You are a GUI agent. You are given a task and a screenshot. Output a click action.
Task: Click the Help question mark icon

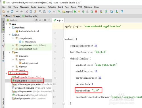point(122,12)
